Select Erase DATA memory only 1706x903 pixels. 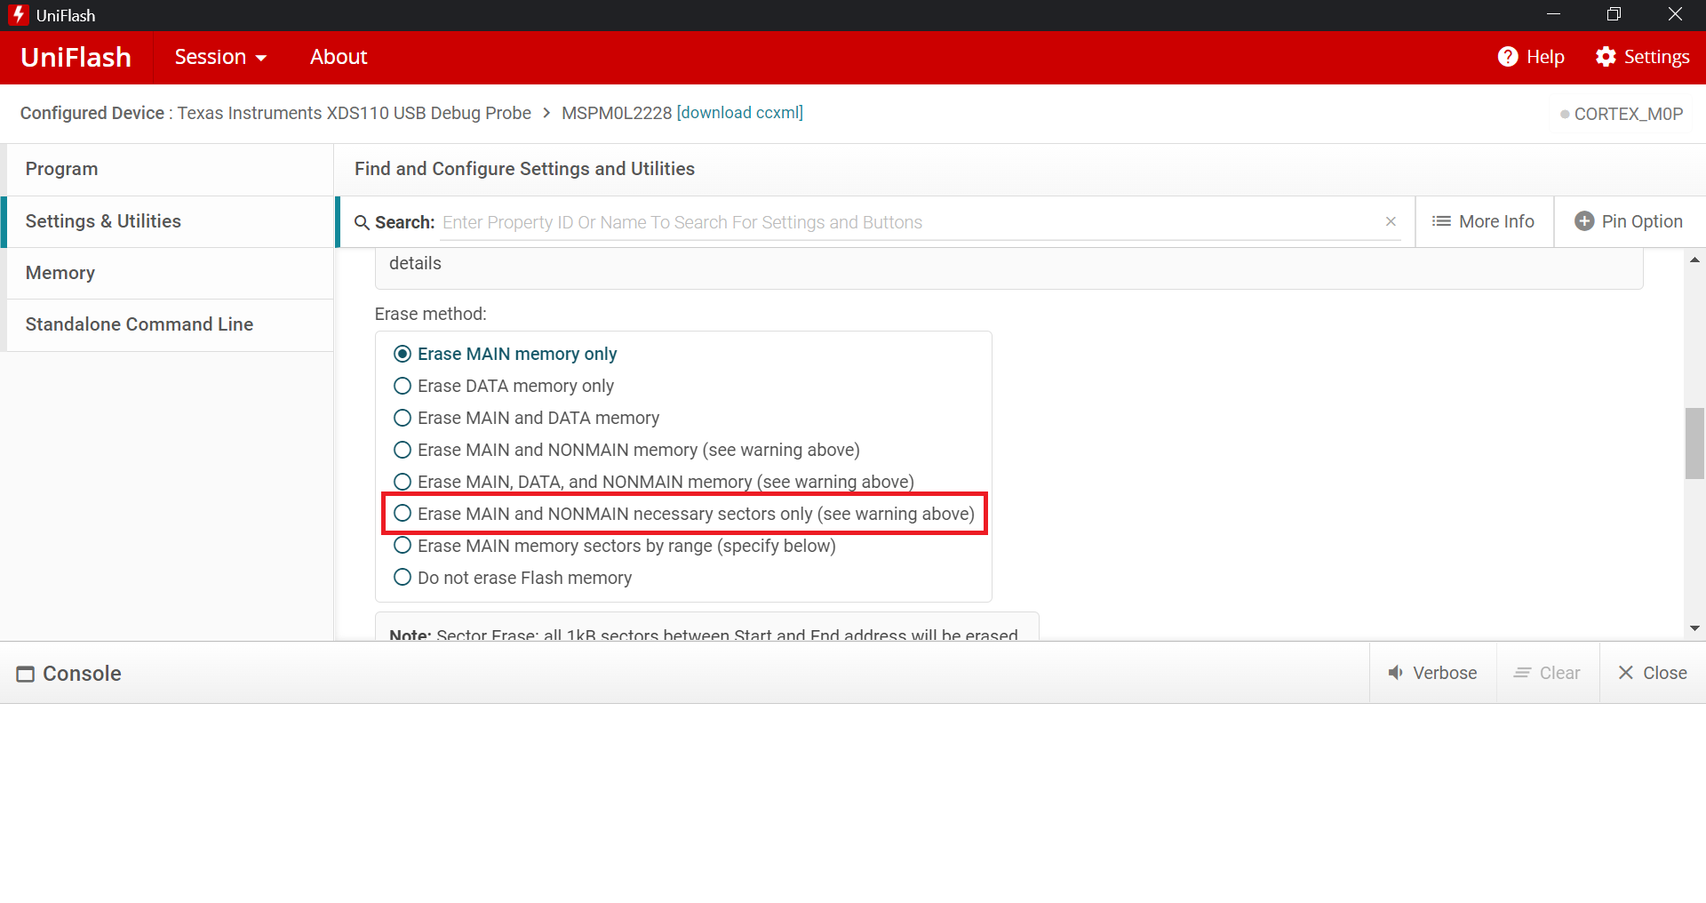tap(403, 386)
